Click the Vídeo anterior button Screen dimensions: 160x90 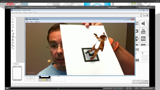[x=112, y=7]
